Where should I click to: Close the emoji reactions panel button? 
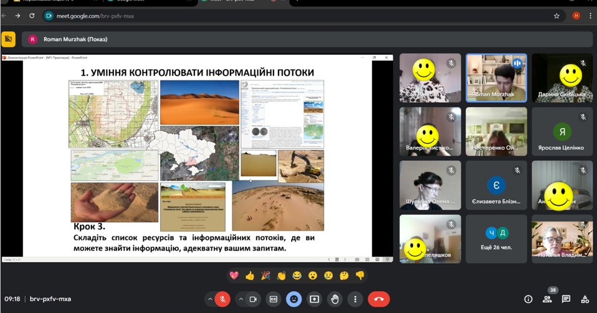294,299
